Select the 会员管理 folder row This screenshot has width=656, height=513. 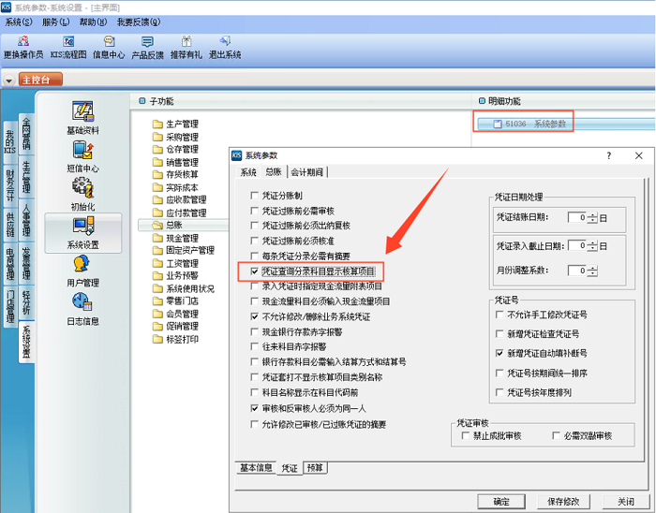(x=176, y=314)
